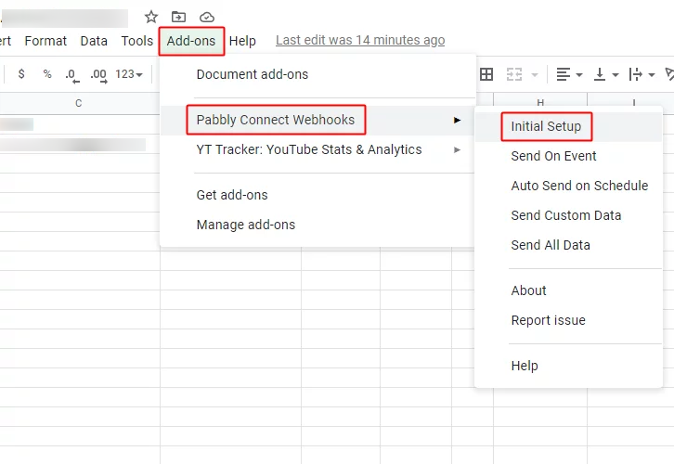Screen dimensions: 674x464
Task: Open About in Pabbly submenu
Action: [568, 290]
